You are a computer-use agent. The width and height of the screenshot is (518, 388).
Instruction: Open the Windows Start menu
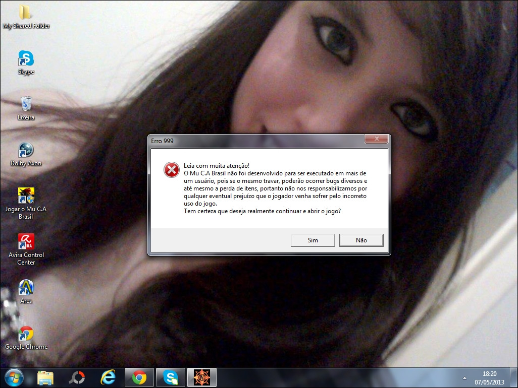click(14, 377)
